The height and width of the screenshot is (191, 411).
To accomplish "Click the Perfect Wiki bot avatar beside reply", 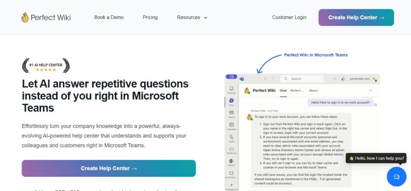I will (249, 117).
